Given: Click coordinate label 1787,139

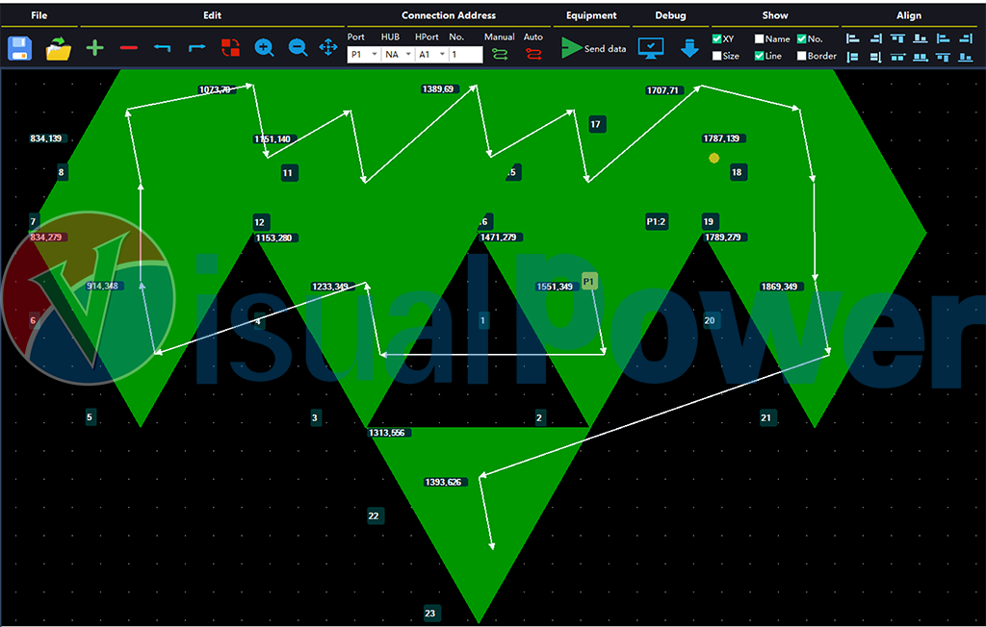Looking at the screenshot, I should click(x=723, y=138).
